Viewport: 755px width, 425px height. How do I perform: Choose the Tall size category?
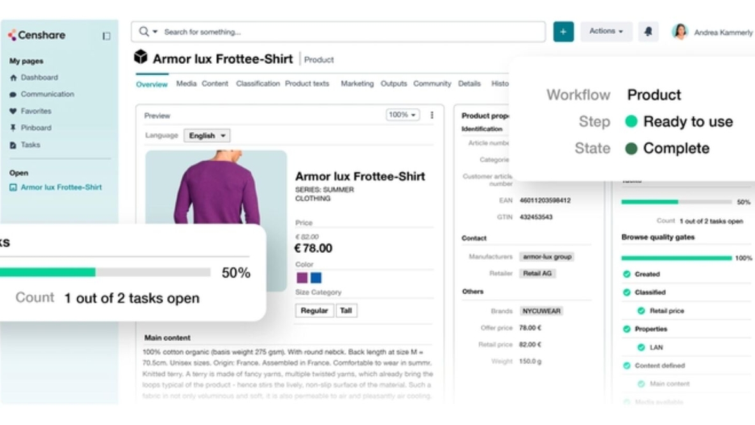click(x=346, y=311)
